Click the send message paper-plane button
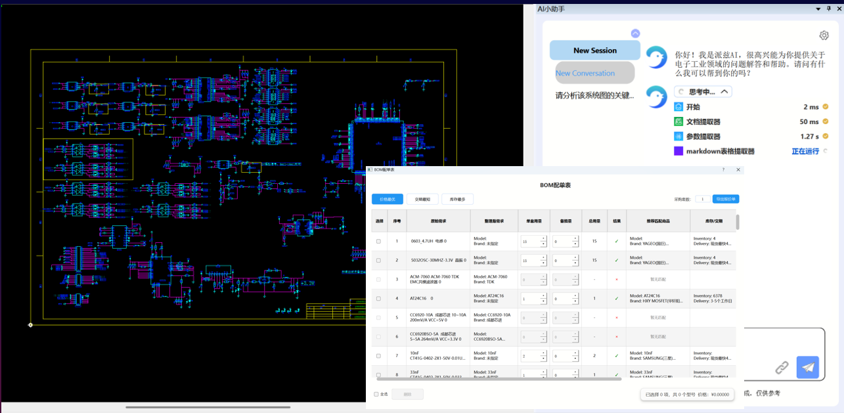The width and height of the screenshot is (844, 413). tap(807, 367)
